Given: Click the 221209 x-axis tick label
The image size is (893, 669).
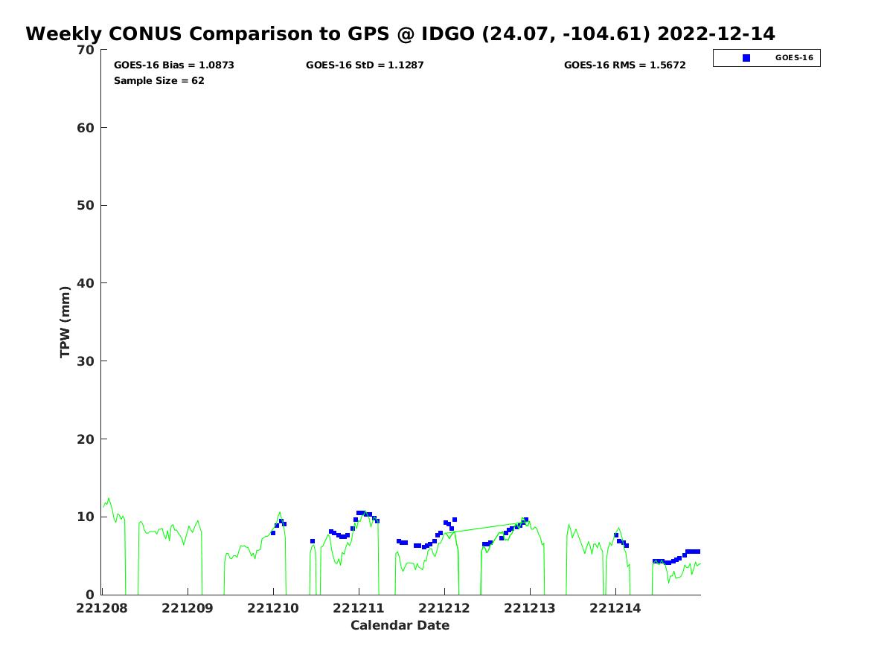Looking at the screenshot, I should point(188,608).
